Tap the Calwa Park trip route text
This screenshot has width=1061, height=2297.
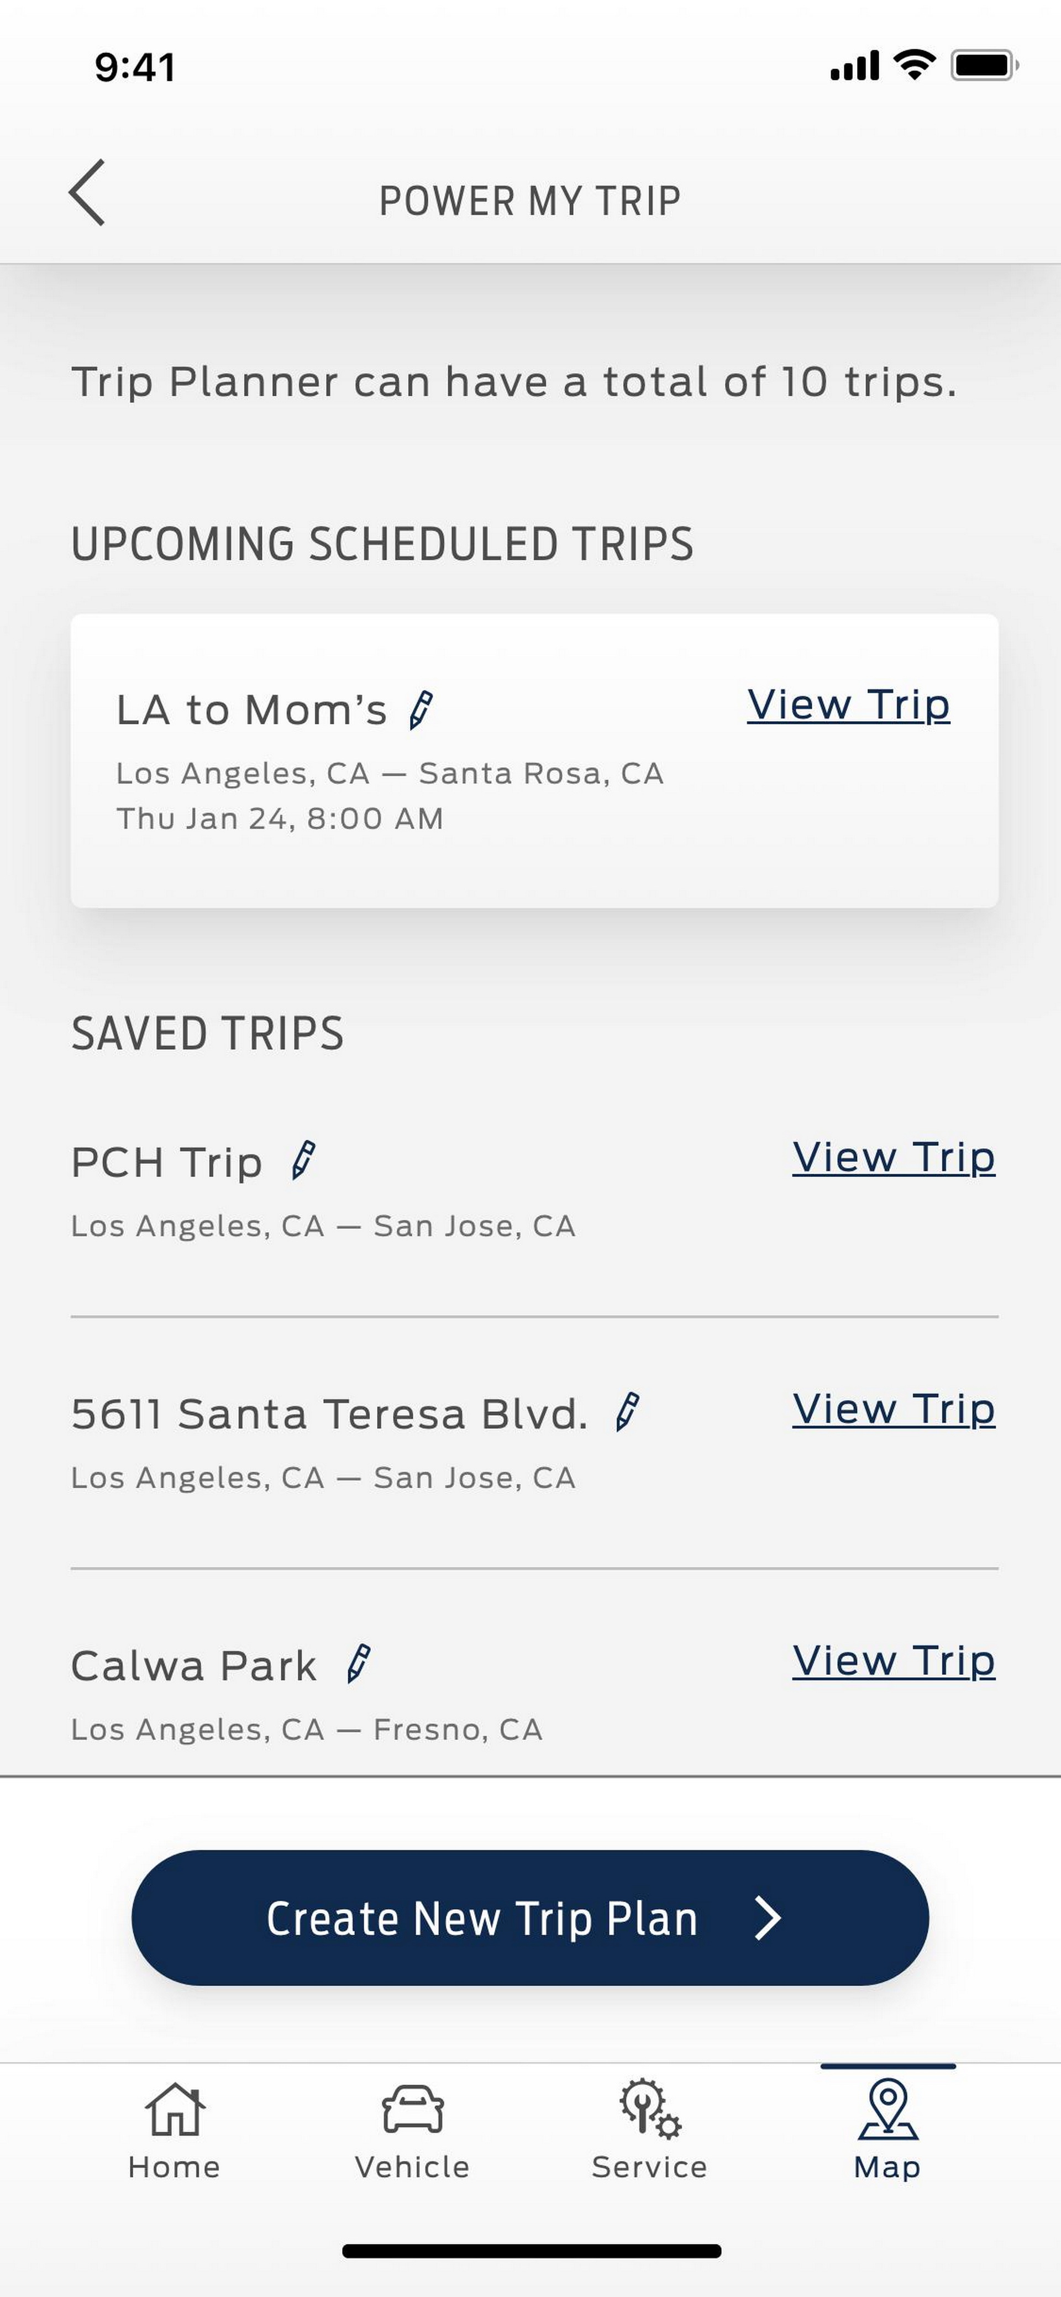pos(307,1730)
